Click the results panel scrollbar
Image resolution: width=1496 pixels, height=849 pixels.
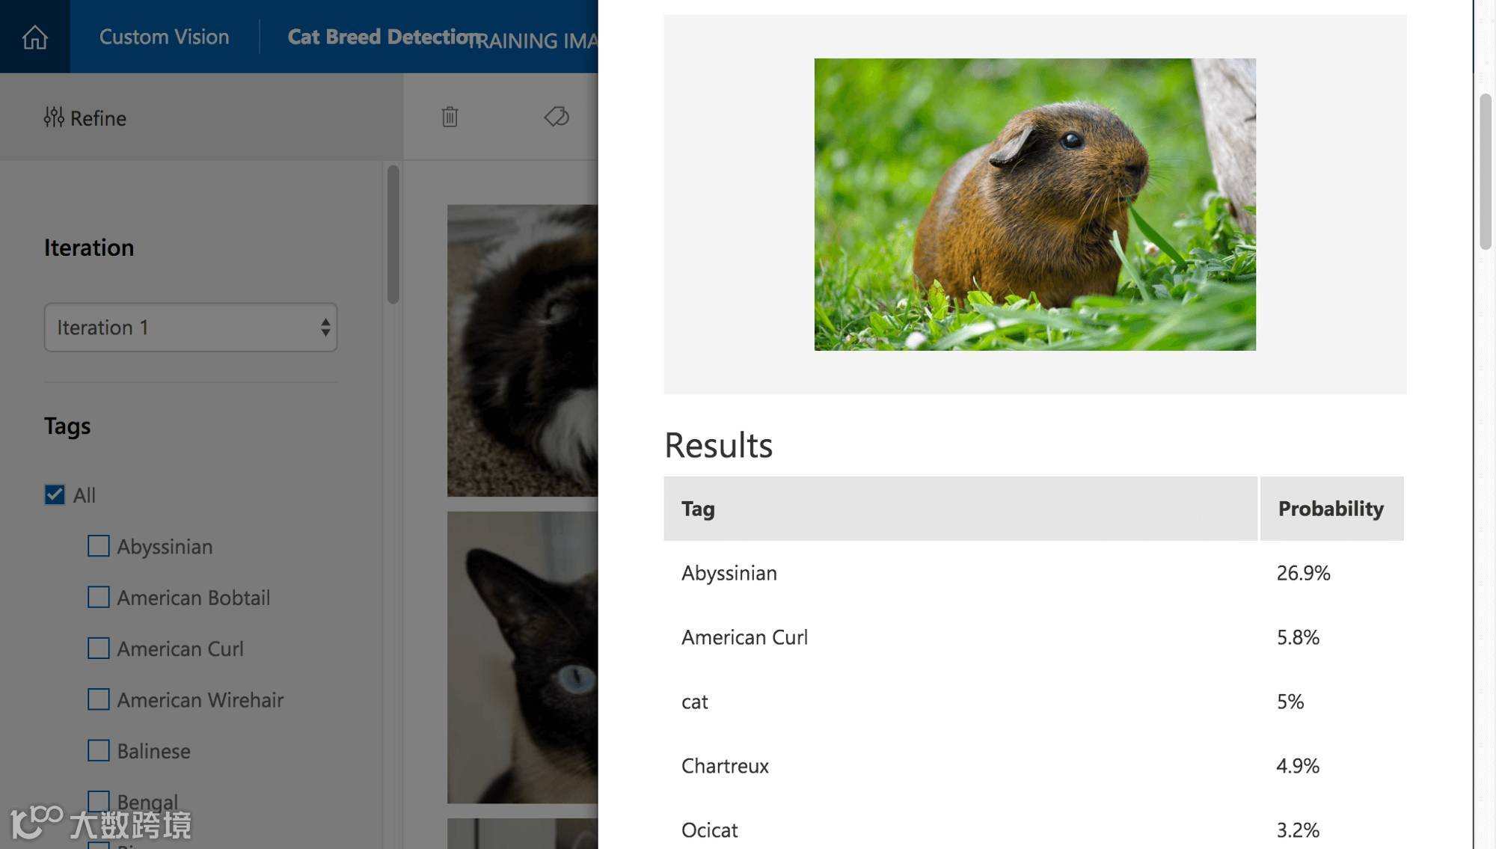point(1486,172)
